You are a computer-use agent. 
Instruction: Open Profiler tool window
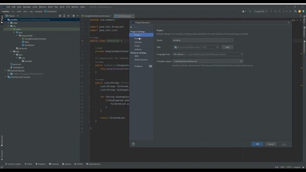click(x=78, y=164)
